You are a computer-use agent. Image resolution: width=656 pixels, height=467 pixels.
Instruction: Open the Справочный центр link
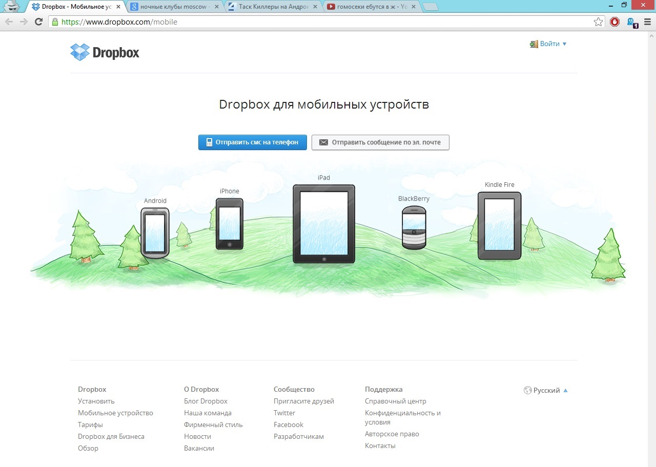pyautogui.click(x=396, y=401)
